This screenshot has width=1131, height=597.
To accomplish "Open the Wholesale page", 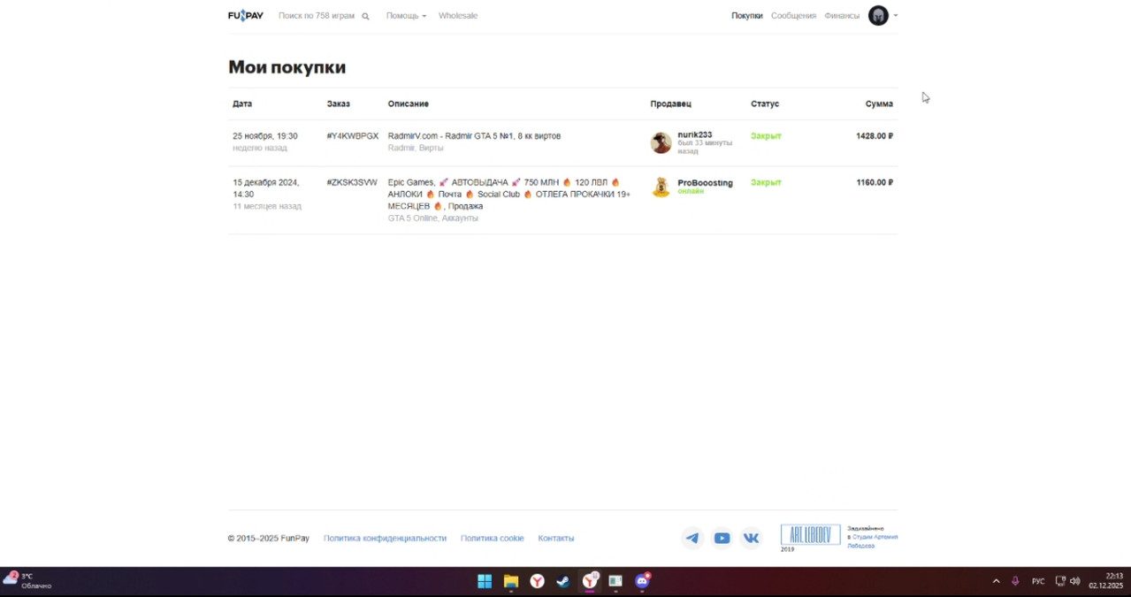I will [x=458, y=16].
